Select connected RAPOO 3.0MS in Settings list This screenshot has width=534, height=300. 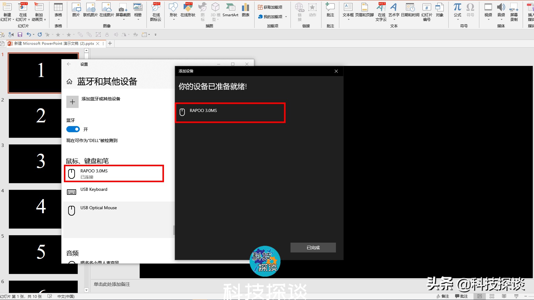[114, 174]
